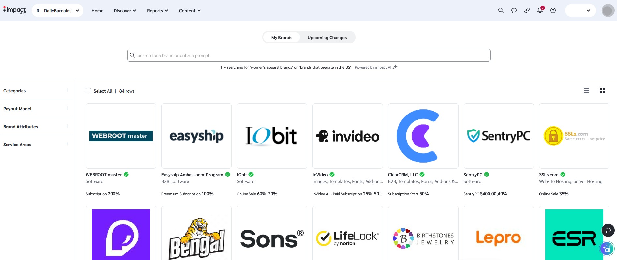Open the messages chat bubble icon
Image resolution: width=617 pixels, height=260 pixels.
(514, 10)
